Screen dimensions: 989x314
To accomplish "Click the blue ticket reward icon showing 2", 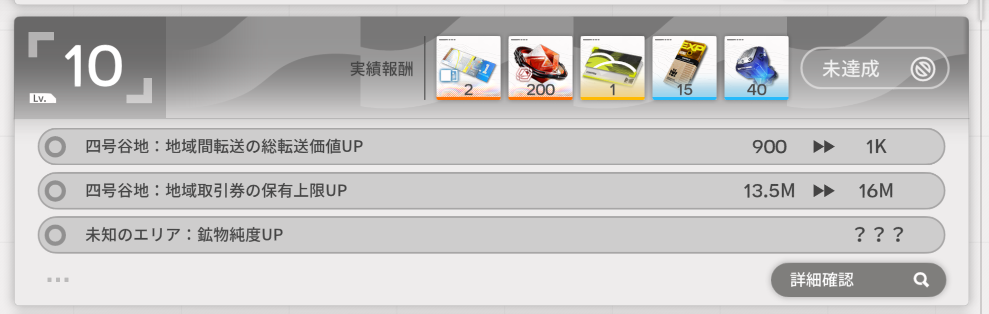I will [x=468, y=67].
